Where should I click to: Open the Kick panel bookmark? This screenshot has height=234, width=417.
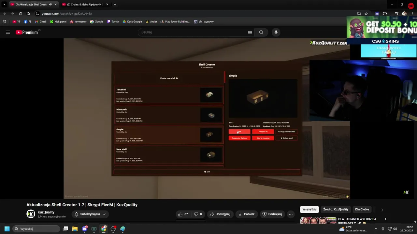click(x=58, y=22)
